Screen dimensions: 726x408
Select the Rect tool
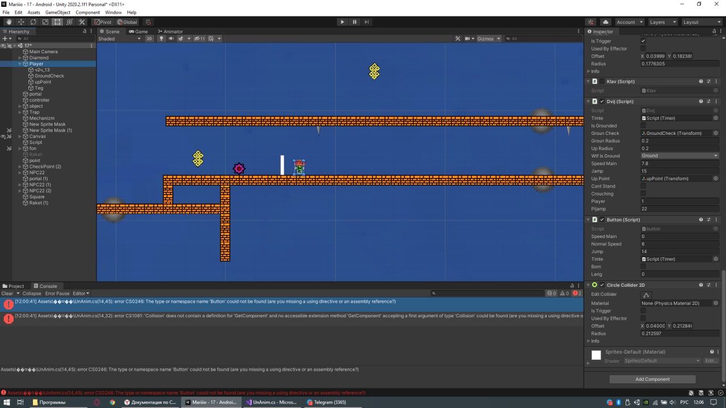pyautogui.click(x=57, y=22)
